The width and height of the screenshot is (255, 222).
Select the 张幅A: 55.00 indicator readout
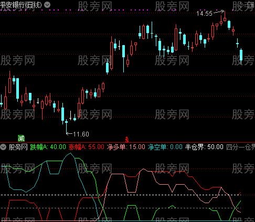86,147
